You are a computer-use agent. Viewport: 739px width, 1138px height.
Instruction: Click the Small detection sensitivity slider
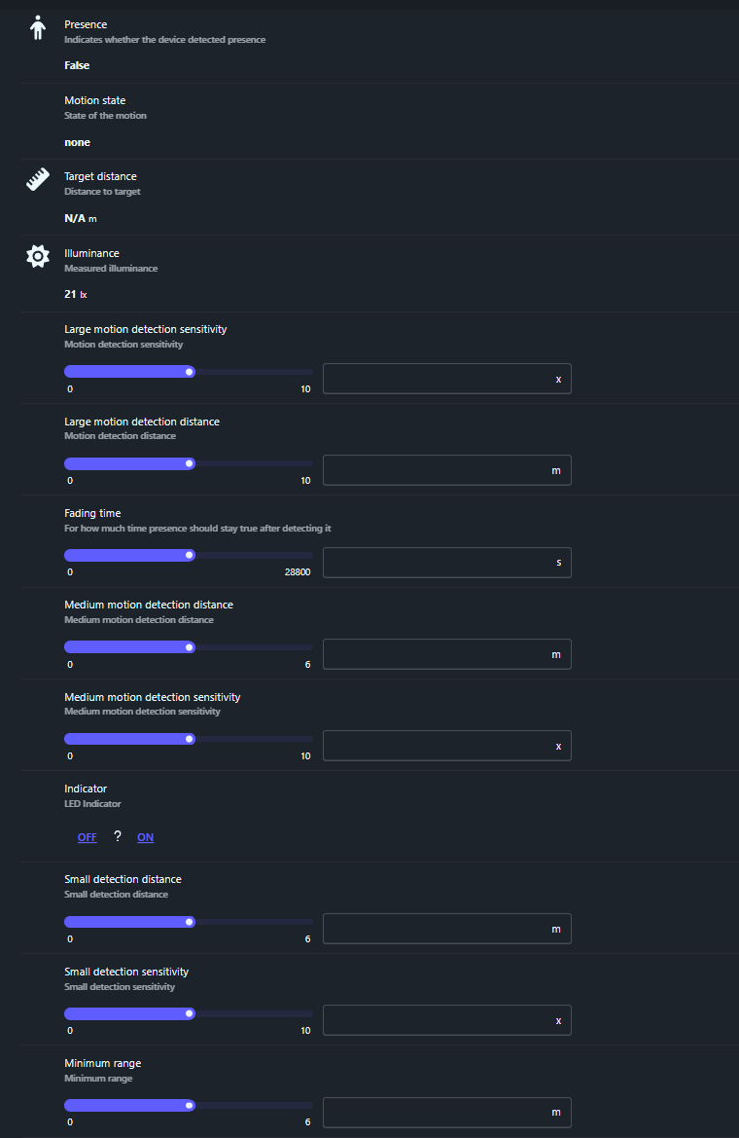click(189, 1013)
